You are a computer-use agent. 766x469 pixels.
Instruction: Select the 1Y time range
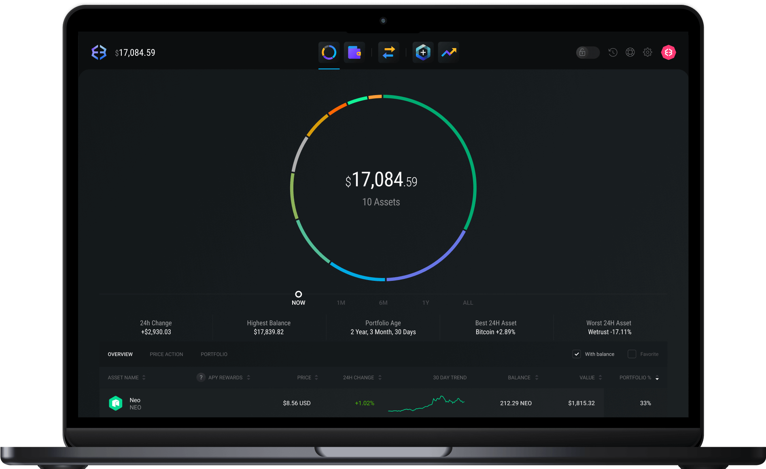pyautogui.click(x=426, y=303)
